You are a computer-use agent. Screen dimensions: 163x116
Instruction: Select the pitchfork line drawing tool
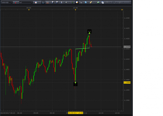107,2
